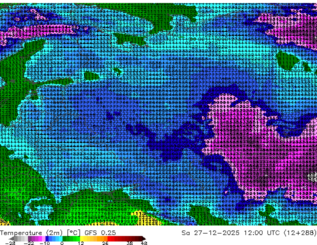Click the '(12+288)' forecast offset text

300,233
